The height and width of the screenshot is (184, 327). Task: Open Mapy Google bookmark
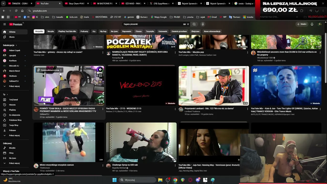coord(159,17)
